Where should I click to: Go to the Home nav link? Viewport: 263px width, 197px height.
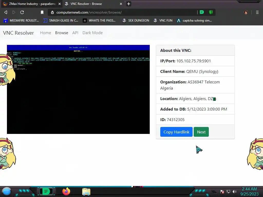click(45, 33)
